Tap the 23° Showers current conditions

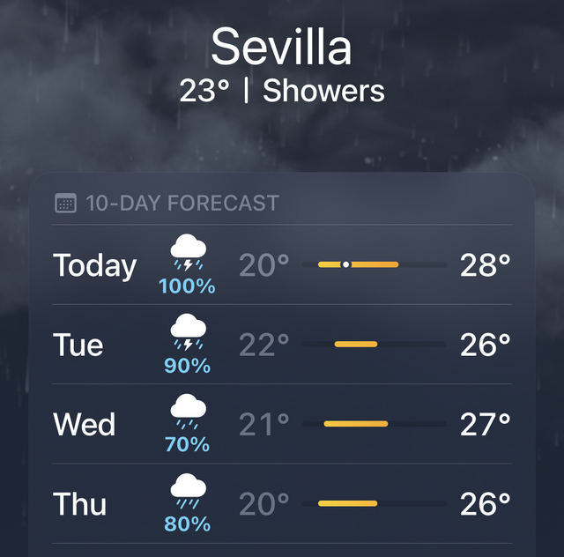pyautogui.click(x=282, y=90)
